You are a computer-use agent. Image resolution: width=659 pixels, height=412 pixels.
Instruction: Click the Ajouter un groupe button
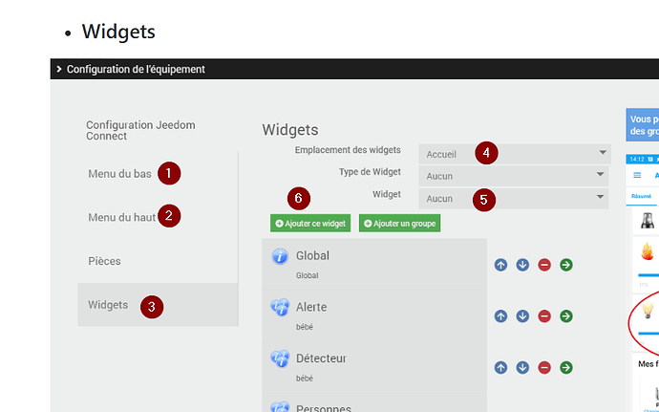399,223
